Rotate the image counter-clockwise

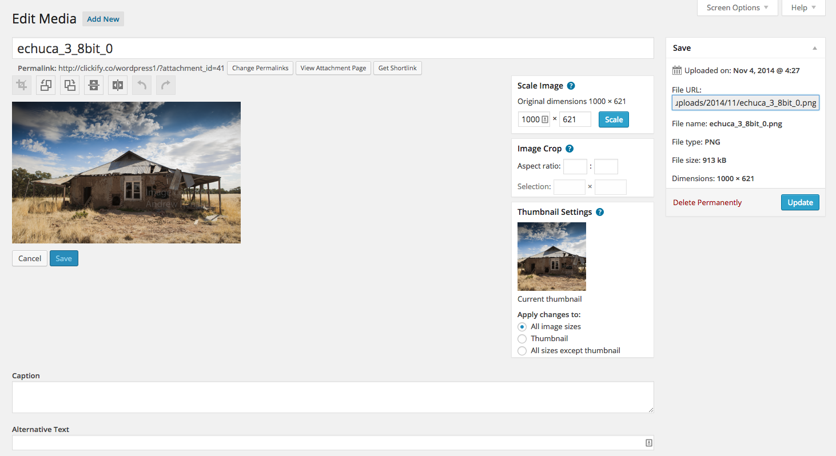[45, 85]
